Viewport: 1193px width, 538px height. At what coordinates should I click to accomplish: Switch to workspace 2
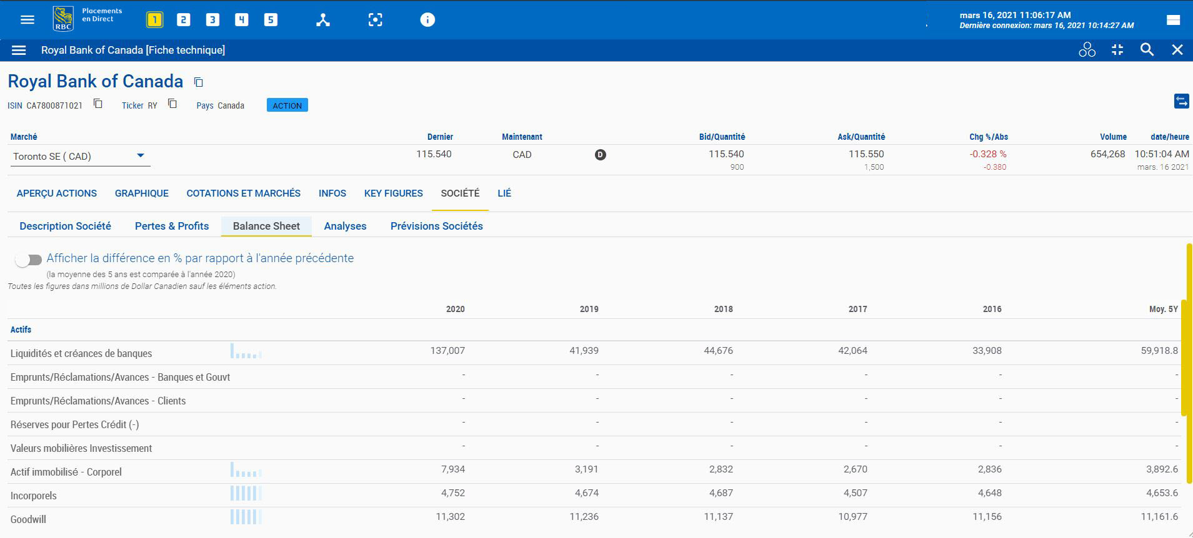tap(183, 20)
